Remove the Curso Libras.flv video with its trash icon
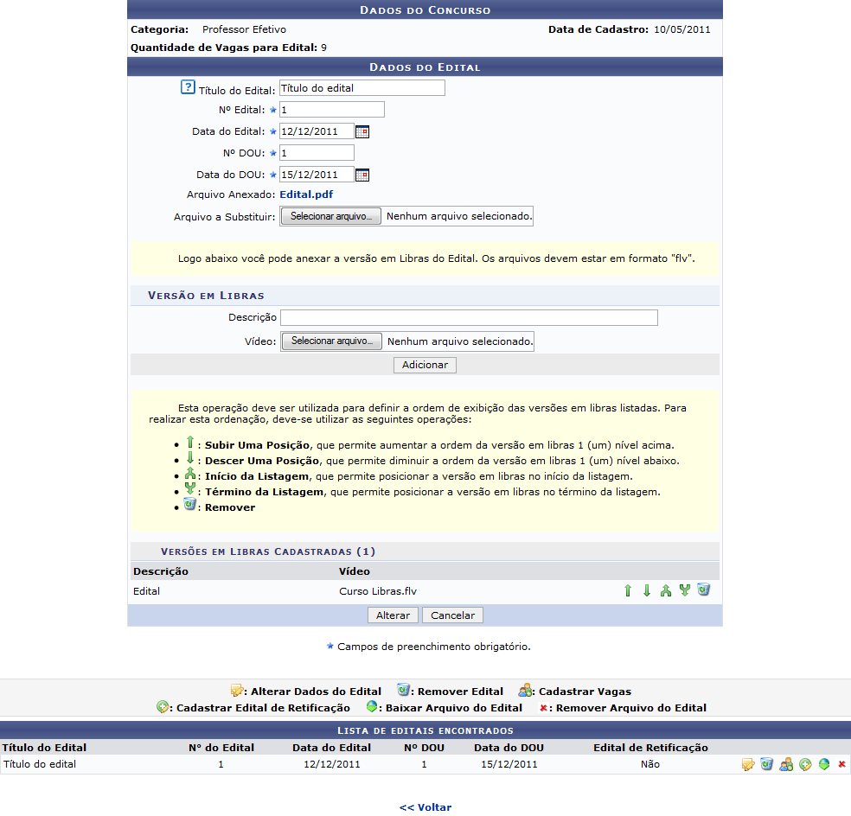Viewport: 851px width, 816px height. pyautogui.click(x=703, y=590)
